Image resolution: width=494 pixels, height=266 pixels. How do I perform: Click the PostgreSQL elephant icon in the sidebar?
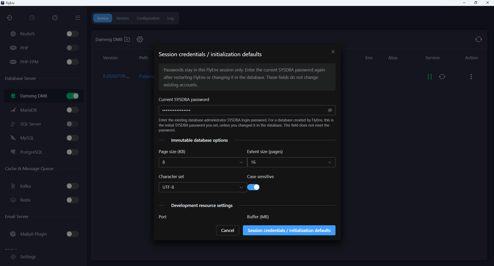(x=13, y=152)
